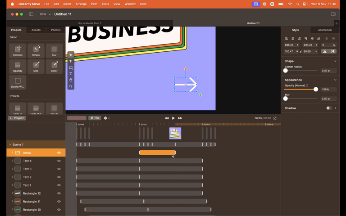This screenshot has width=346, height=216.
Task: Open Wi-Fi status menu
Action: point(290,4)
